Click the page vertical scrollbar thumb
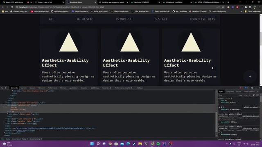Image resolution: width=262 pixels, height=147 pixels. coord(260,38)
